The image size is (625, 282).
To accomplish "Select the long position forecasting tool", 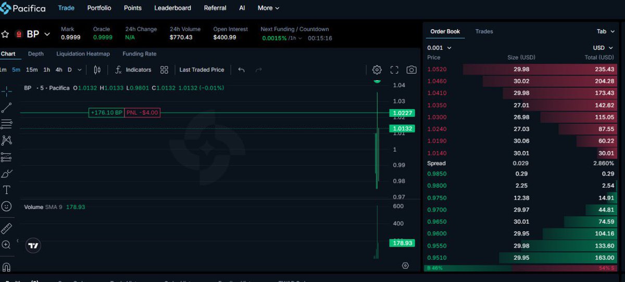I will (7, 157).
